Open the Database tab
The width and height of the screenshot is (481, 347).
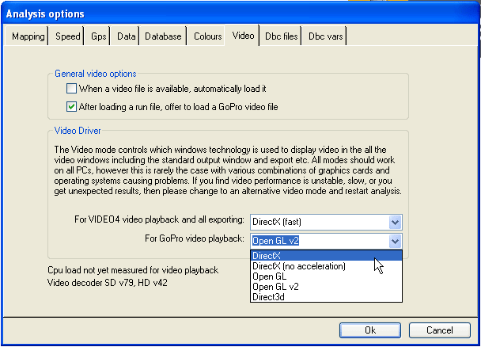[164, 36]
